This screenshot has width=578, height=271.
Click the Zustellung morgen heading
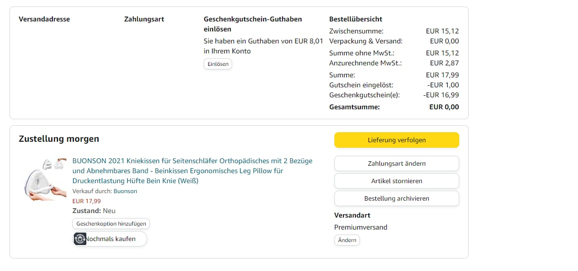[59, 139]
